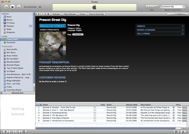This screenshot has height=134, width=189.
Task: Open Music in the library sidebar
Action: [9, 17]
